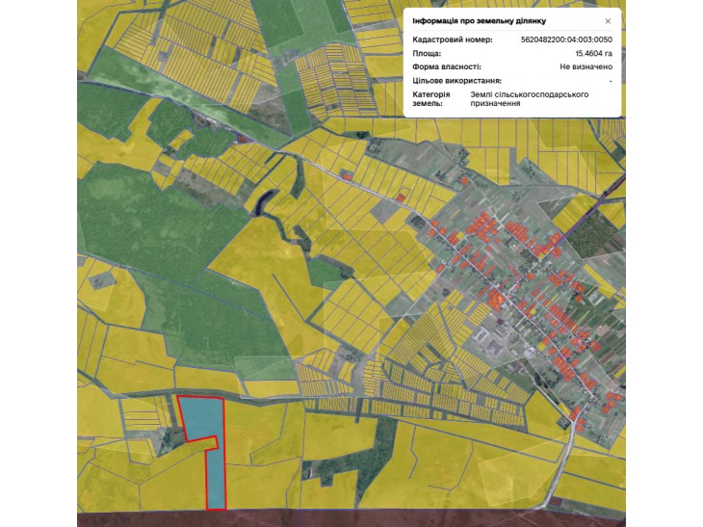Click the 'Не визначено' ownership value
The image size is (703, 527).
point(586,66)
